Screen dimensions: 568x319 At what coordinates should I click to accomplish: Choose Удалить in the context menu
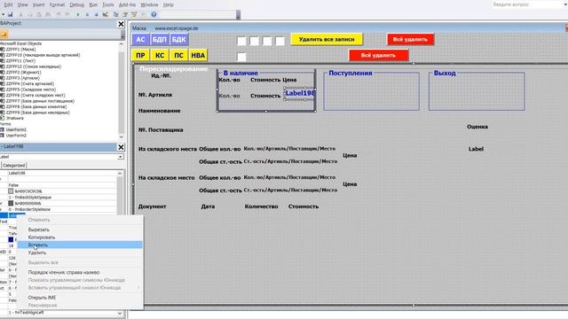[80, 253]
